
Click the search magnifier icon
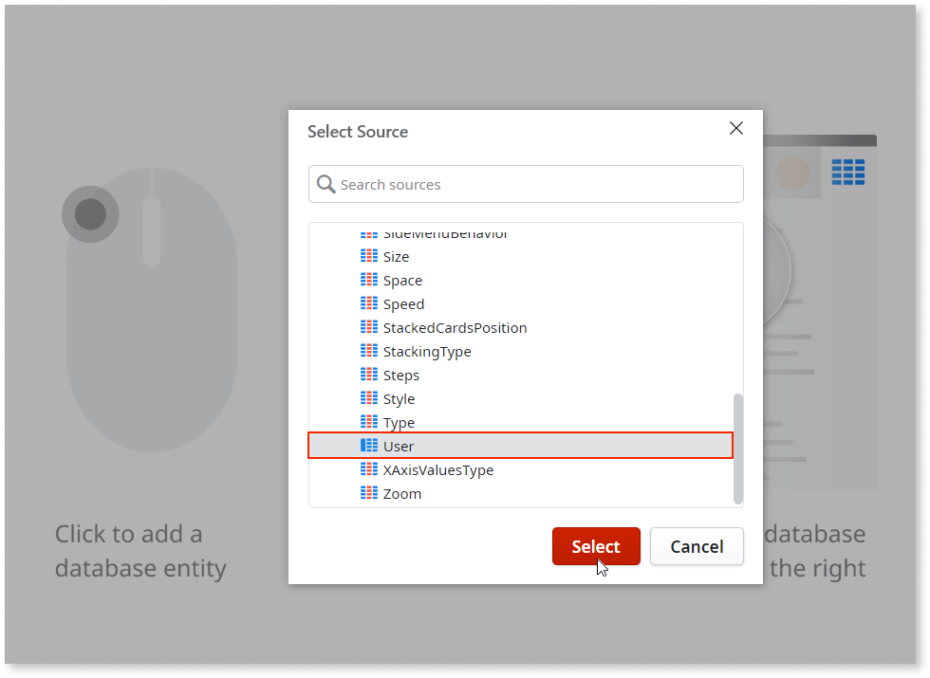[x=325, y=184]
